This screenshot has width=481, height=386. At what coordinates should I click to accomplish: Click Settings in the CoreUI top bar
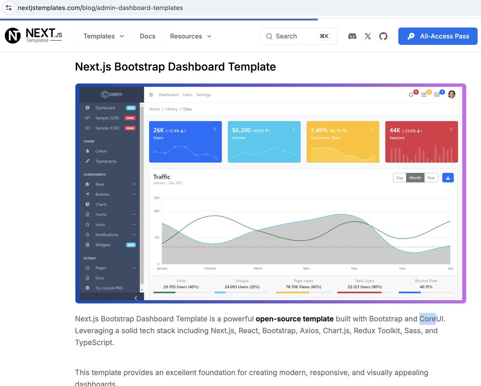[204, 95]
